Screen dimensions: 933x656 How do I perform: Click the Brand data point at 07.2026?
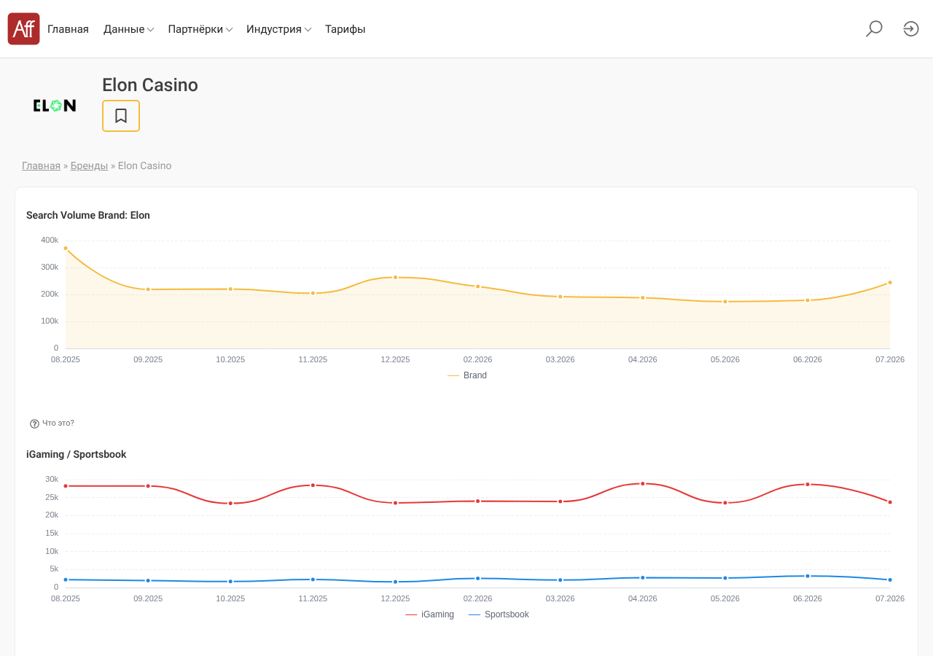tap(890, 283)
